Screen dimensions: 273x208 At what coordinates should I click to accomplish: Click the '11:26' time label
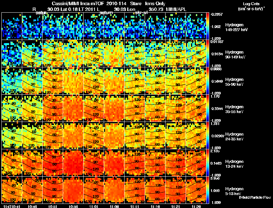click(x=196, y=206)
